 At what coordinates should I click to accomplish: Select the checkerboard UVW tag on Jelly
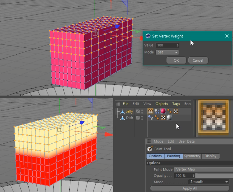coord(176,111)
